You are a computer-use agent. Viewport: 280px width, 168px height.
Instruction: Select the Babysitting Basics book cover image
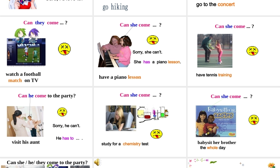pos(216,121)
